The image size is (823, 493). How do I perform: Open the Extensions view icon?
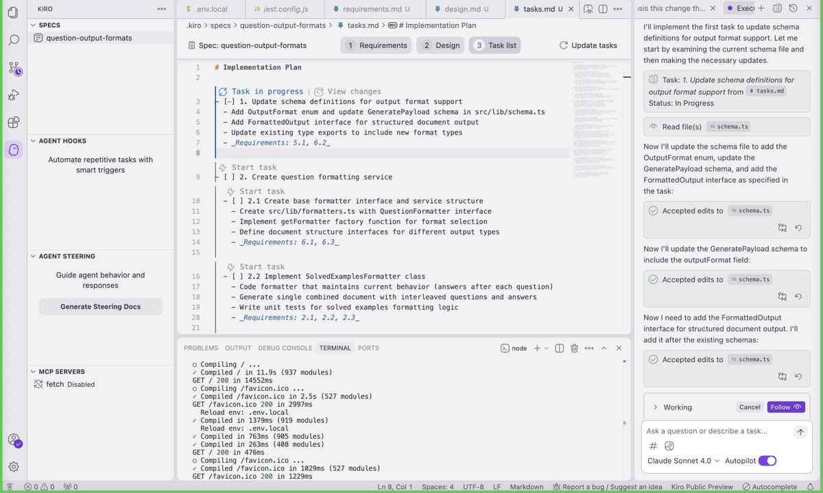tap(13, 123)
